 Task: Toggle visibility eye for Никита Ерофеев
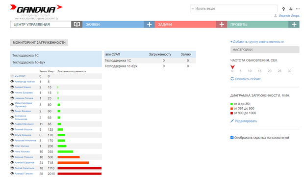point(12,92)
